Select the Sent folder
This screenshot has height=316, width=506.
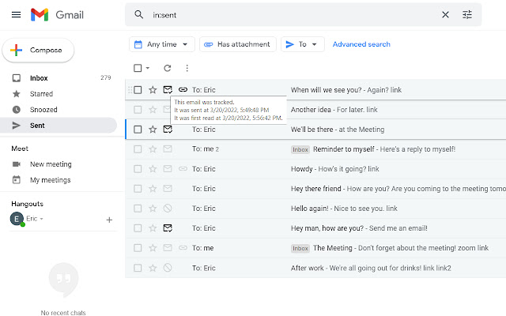(58, 126)
